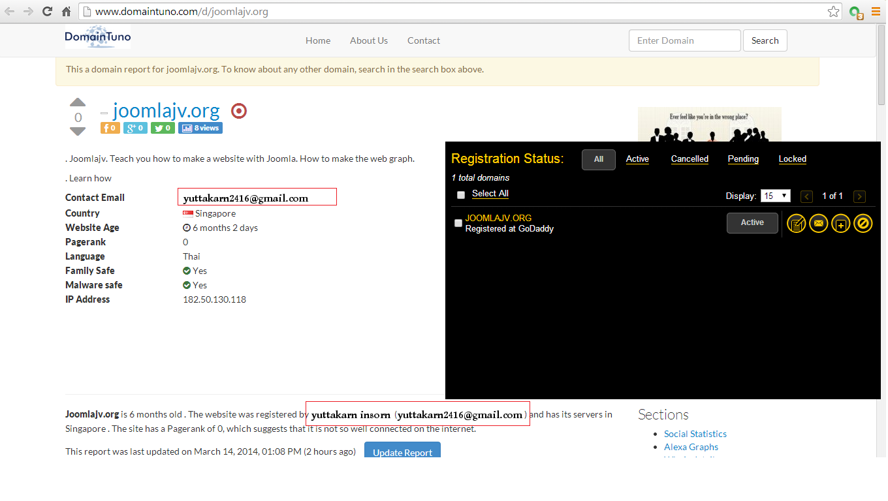Image resolution: width=888 pixels, height=501 pixels.
Task: Click the Sections heading
Action: click(663, 415)
